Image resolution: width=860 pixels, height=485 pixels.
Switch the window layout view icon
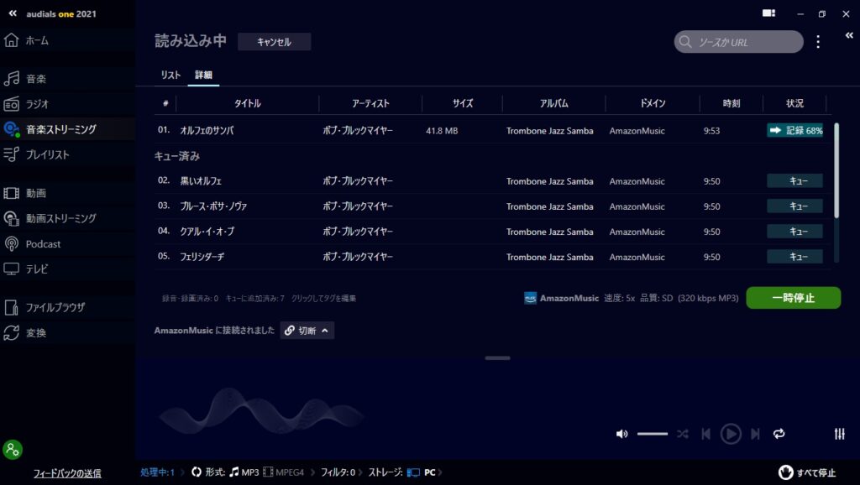[x=768, y=13]
